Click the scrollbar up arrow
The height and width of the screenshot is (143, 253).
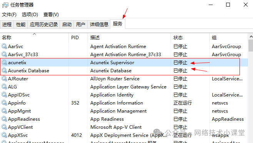(x=251, y=37)
